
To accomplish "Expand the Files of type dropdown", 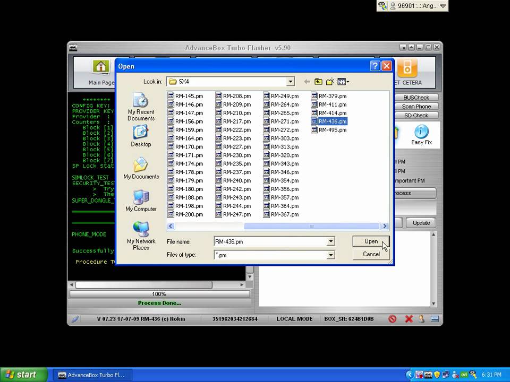I will (x=330, y=255).
